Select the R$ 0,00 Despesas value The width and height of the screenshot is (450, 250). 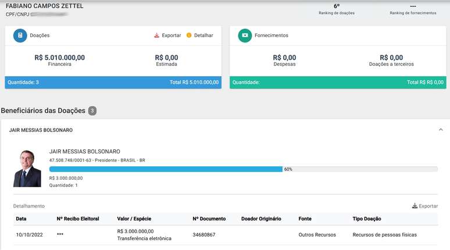click(284, 58)
